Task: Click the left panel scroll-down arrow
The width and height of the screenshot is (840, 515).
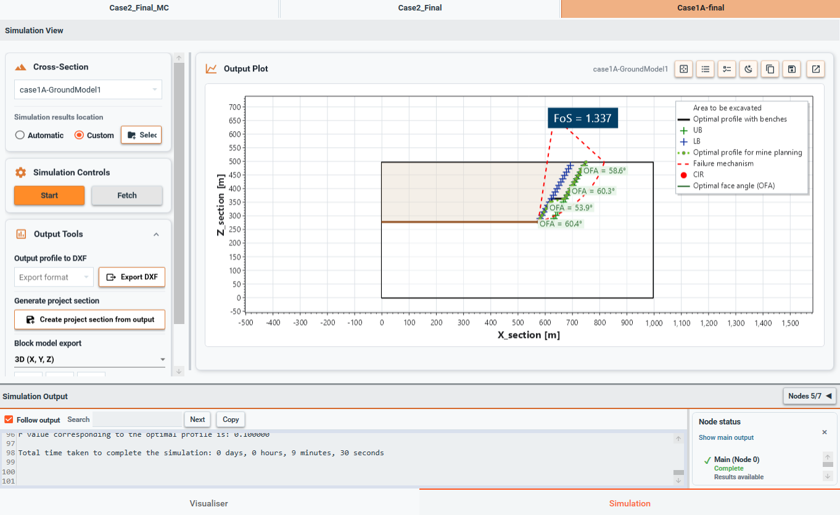Action: point(179,371)
